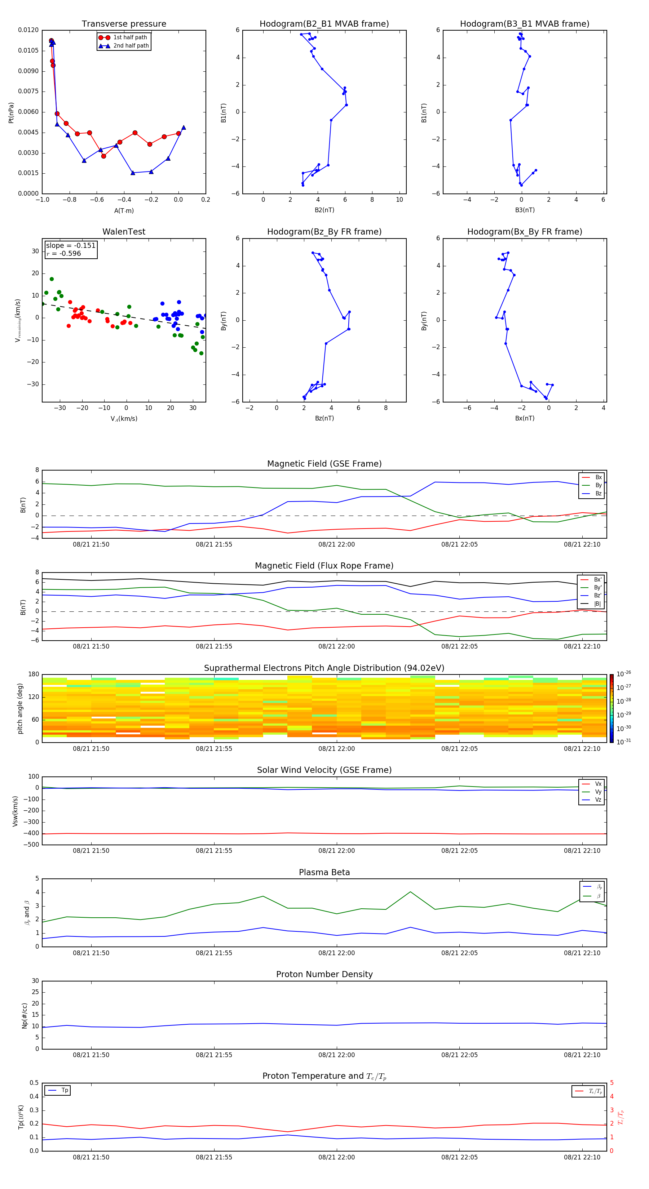Click the red Te/Tp right axis label

(x=621, y=1117)
